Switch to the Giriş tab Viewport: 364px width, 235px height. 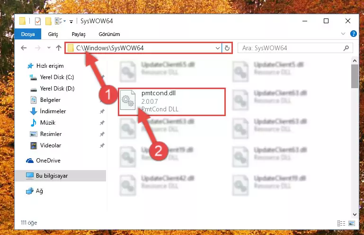[53, 34]
